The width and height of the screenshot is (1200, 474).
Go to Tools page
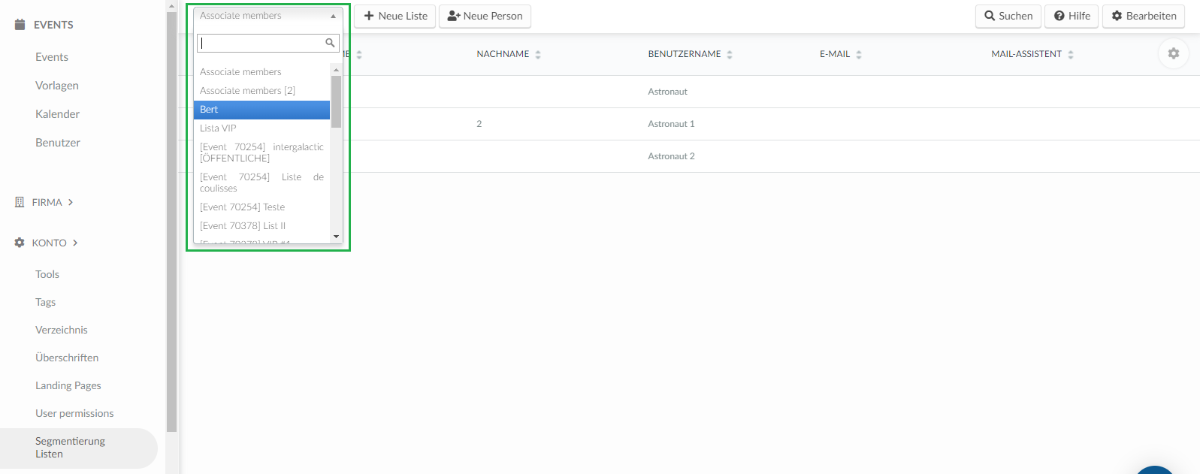(x=47, y=274)
